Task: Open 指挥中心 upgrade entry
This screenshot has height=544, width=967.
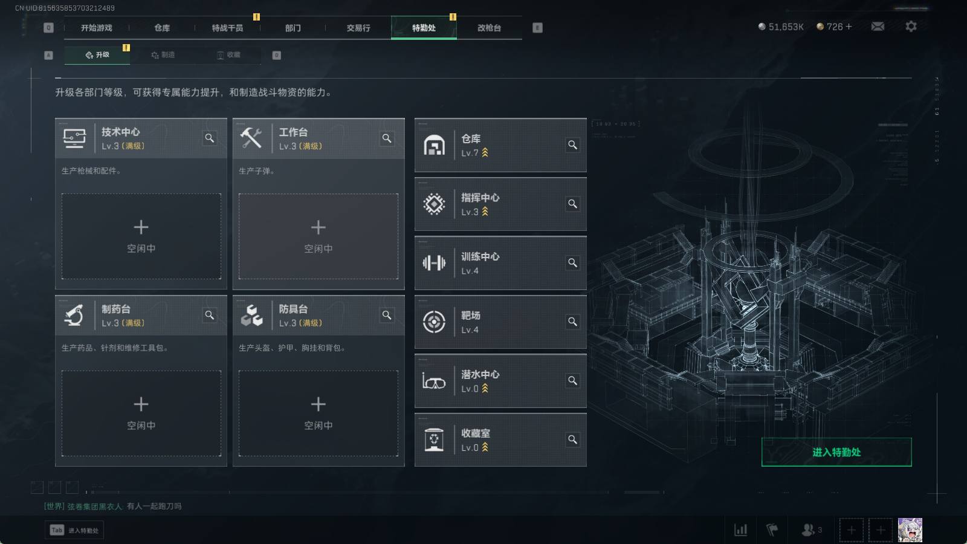Action: 500,204
